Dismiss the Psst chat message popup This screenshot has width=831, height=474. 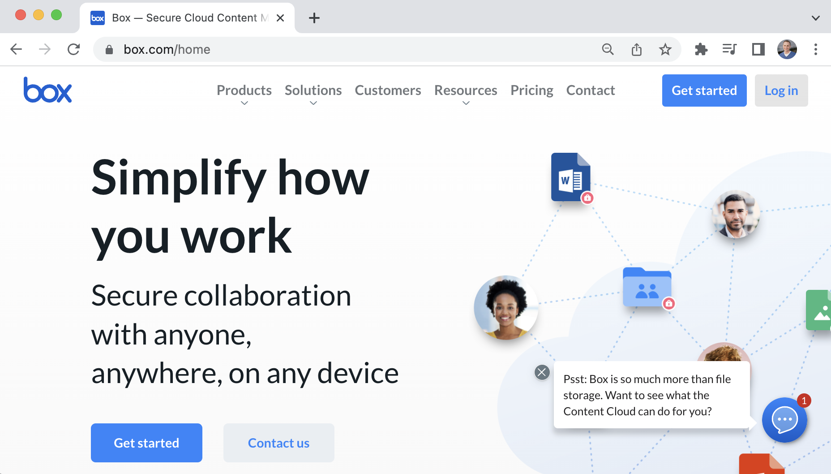click(542, 372)
